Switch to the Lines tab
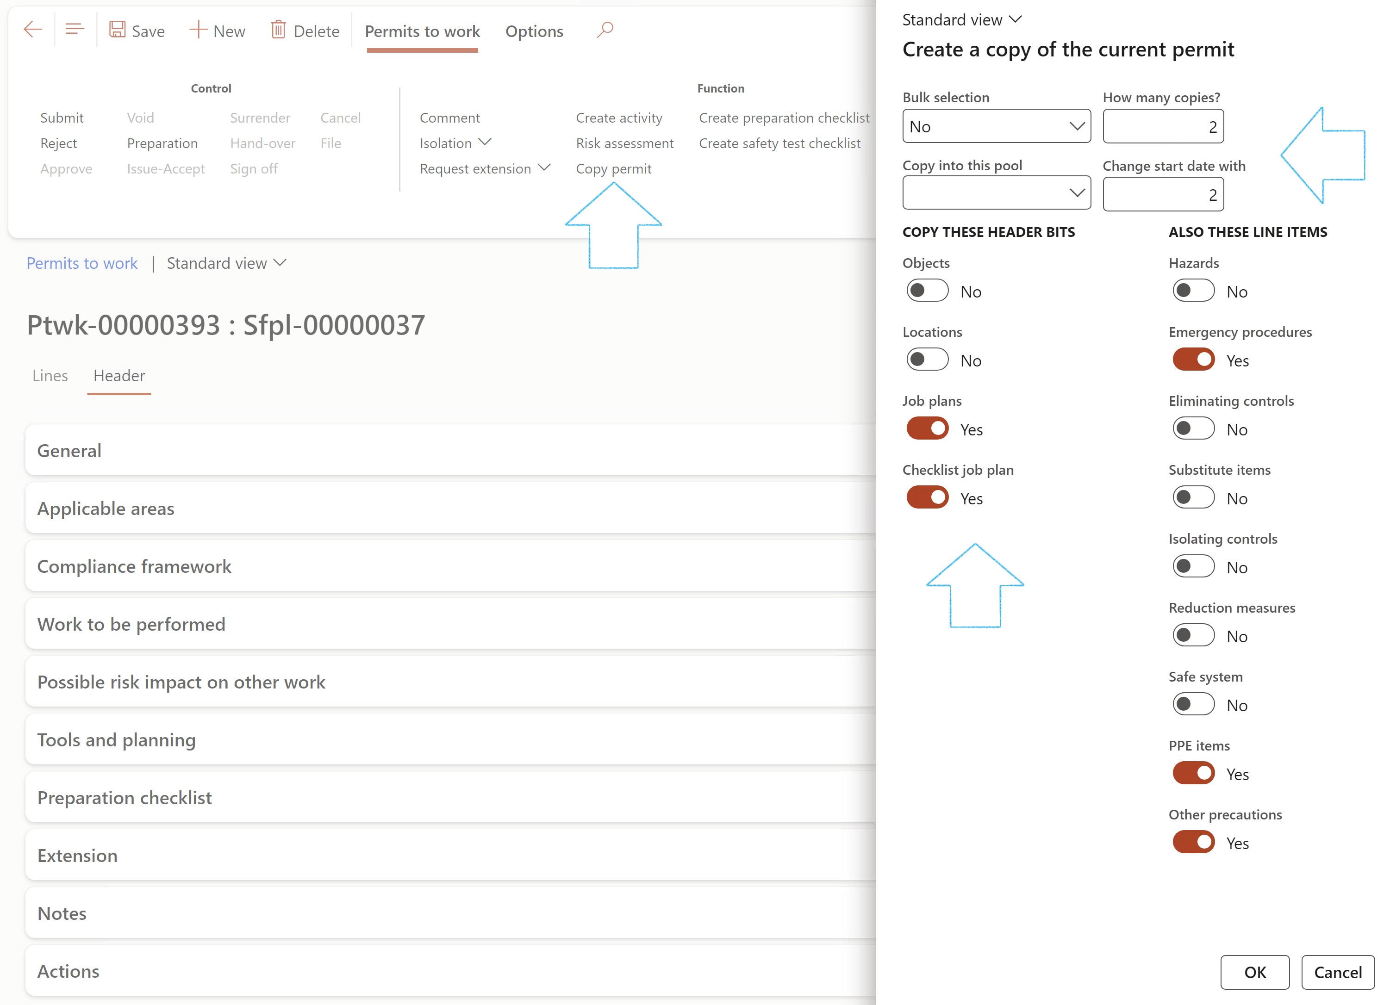The height and width of the screenshot is (1005, 1390). (x=50, y=375)
